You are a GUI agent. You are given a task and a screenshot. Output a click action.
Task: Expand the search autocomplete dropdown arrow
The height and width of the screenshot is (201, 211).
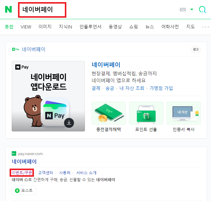pyautogui.click(x=191, y=9)
